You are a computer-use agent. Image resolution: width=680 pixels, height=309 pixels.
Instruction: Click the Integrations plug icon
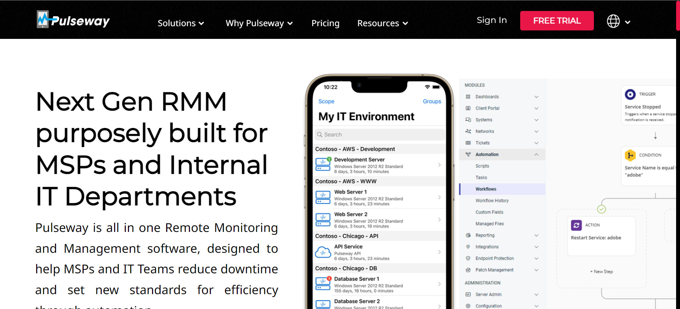click(468, 247)
